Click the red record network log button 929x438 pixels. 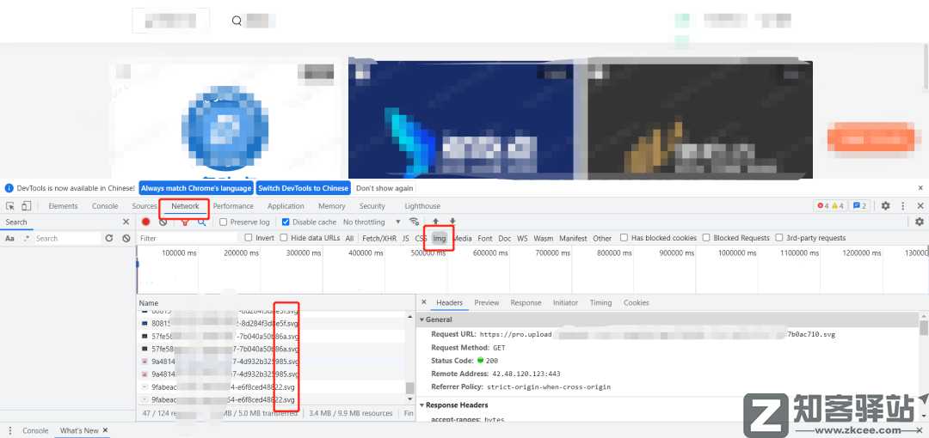[146, 222]
